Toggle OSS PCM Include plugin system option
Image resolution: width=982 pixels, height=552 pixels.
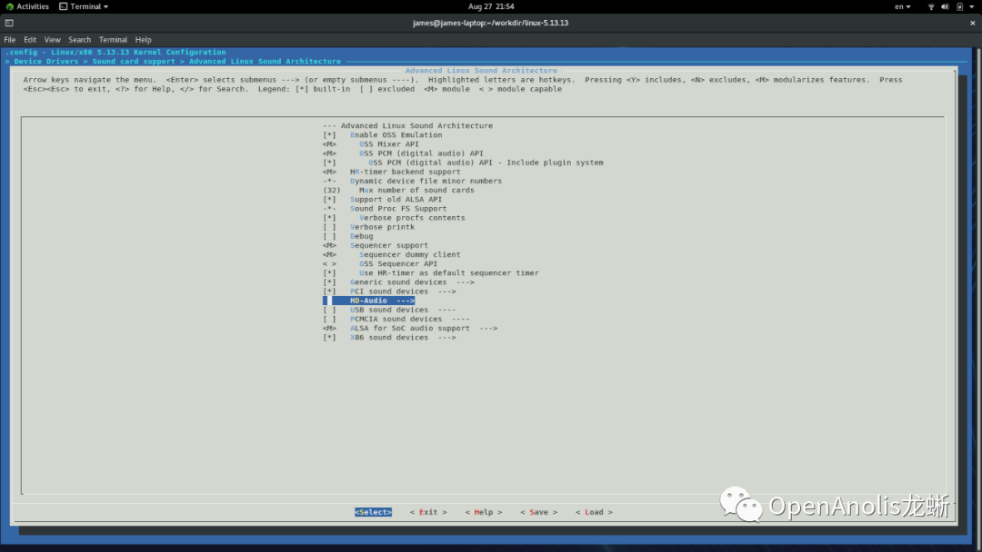(463, 163)
